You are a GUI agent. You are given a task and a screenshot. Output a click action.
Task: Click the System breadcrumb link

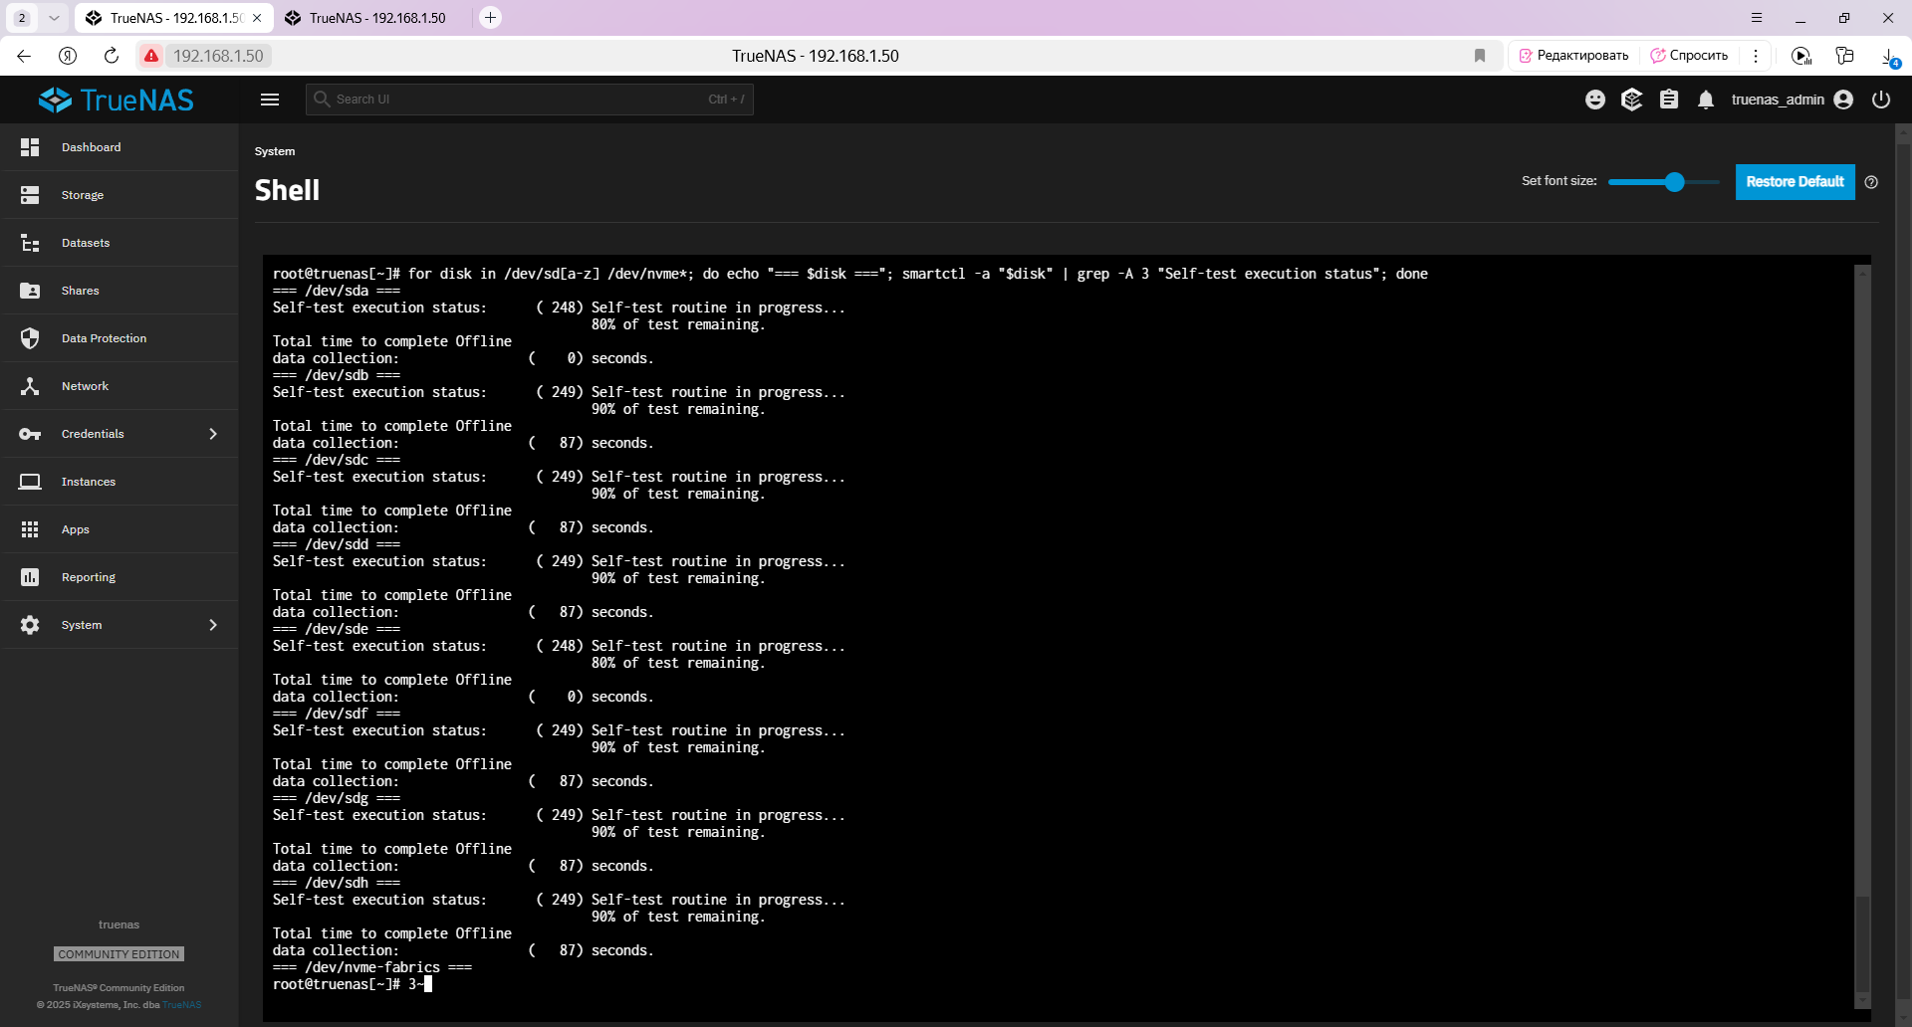(x=275, y=151)
